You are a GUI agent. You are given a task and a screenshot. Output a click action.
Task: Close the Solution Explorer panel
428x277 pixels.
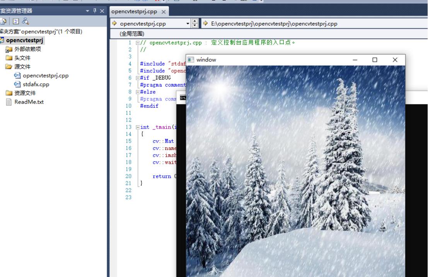(102, 11)
